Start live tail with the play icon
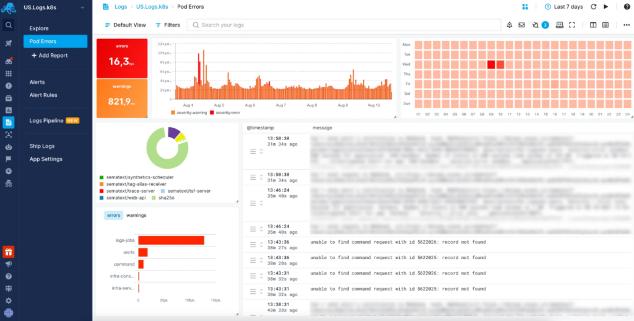The image size is (634, 321). click(x=606, y=7)
